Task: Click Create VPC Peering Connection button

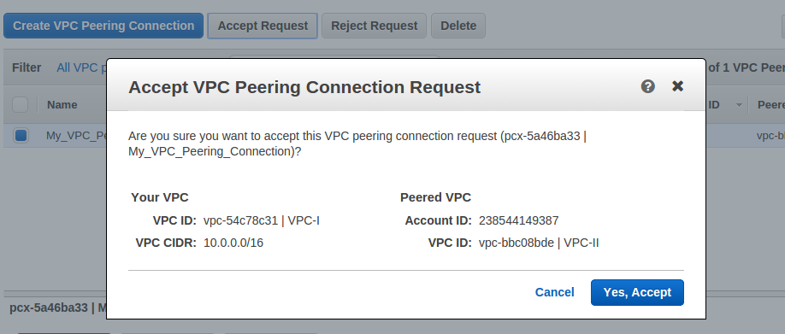Action: coord(103,26)
